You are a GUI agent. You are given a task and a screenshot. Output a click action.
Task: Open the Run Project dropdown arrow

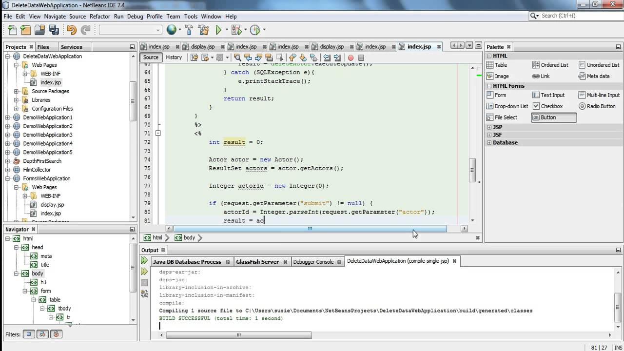pos(226,30)
